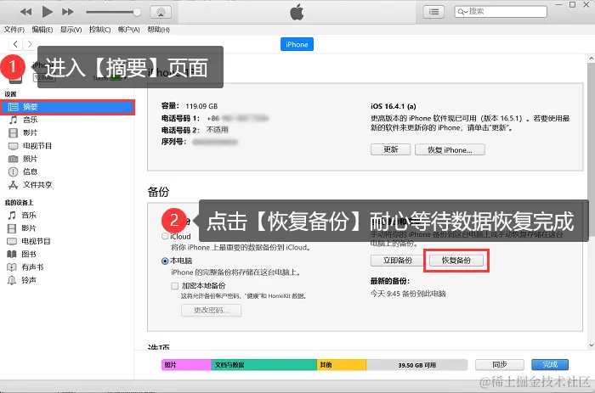Viewport: 595px width, 393px height.
Task: Open the 文件(F) menu
Action: click(x=14, y=30)
